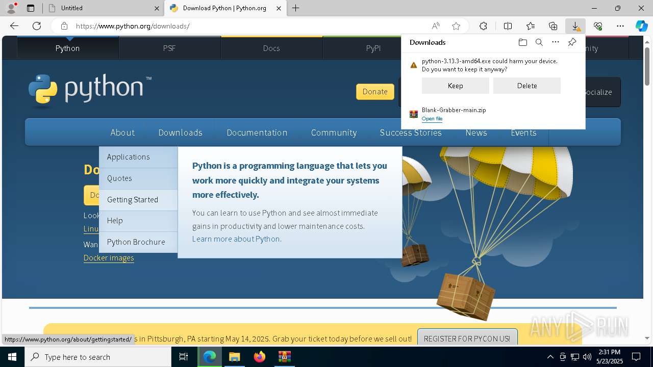Follow the Learn more about Python link
653x367 pixels.
(236, 239)
